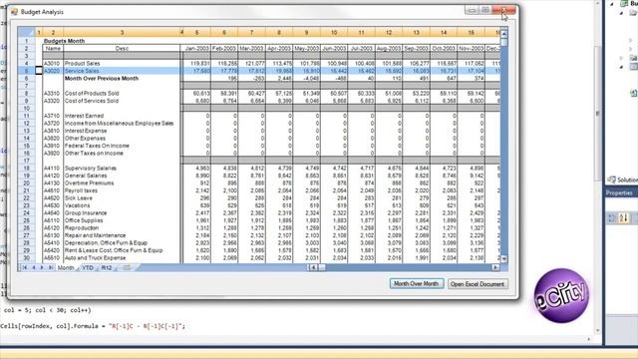
Task: Select row header 18
Action: [x=27, y=169]
